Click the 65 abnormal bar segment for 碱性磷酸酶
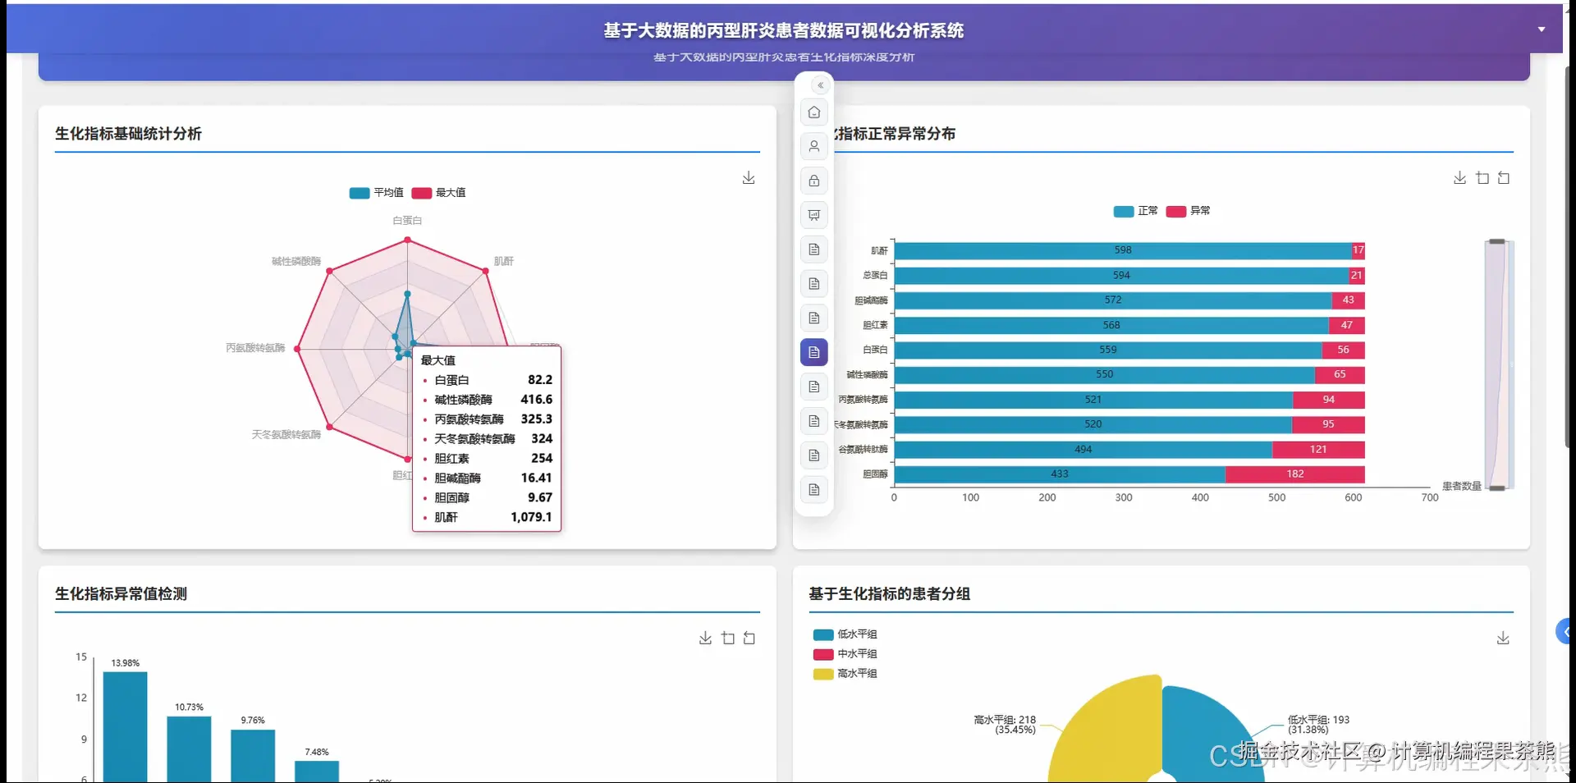Image resolution: width=1576 pixels, height=783 pixels. (1340, 375)
